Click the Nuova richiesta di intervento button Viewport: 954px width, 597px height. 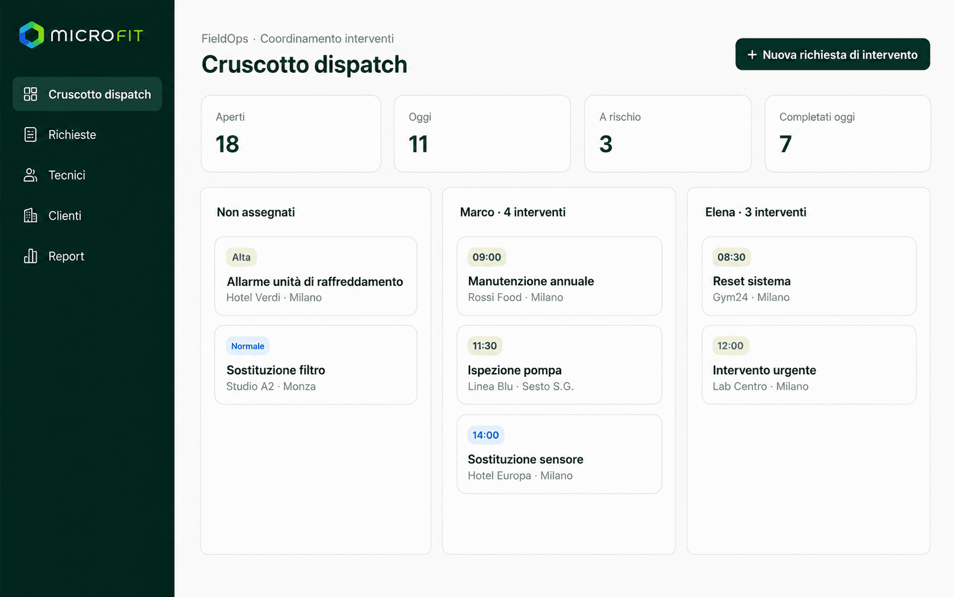pyautogui.click(x=832, y=54)
